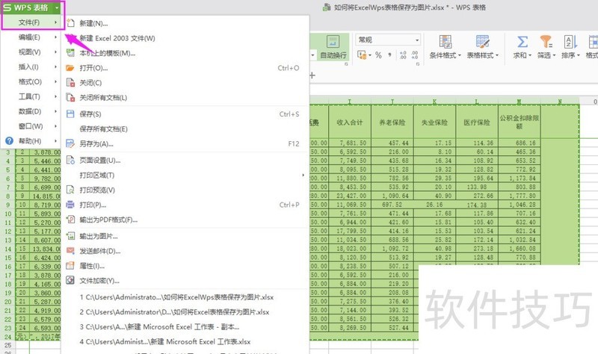The image size is (598, 354).
Task: Click the Properties icon
Action: (70, 266)
